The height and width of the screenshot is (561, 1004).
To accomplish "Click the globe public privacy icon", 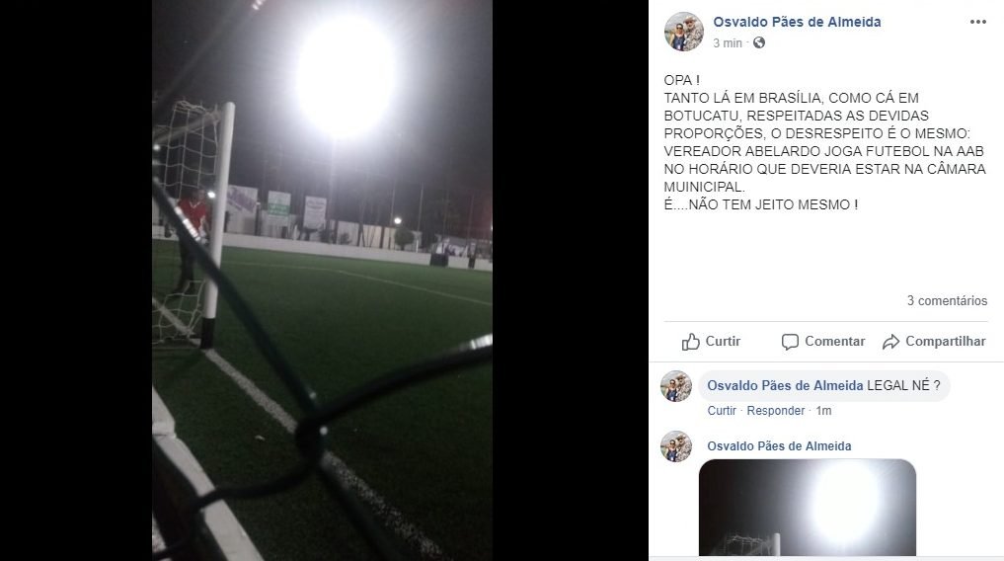I will pyautogui.click(x=759, y=42).
